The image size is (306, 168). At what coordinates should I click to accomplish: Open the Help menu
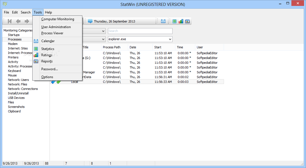(x=48, y=12)
